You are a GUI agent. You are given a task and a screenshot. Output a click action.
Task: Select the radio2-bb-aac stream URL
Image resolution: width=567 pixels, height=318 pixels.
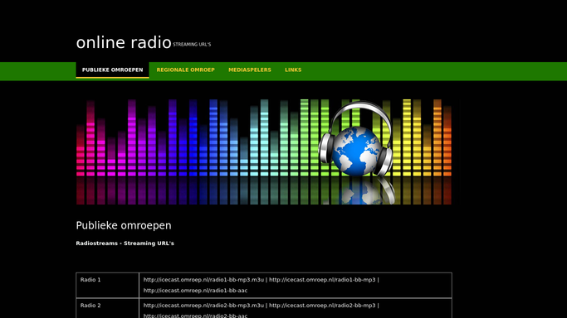click(195, 316)
